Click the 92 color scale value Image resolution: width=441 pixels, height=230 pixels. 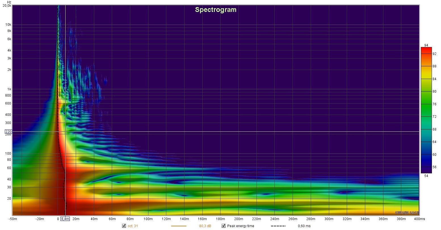click(x=434, y=54)
